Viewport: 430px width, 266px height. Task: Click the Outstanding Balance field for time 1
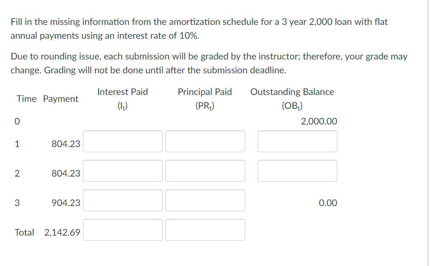pyautogui.click(x=297, y=141)
